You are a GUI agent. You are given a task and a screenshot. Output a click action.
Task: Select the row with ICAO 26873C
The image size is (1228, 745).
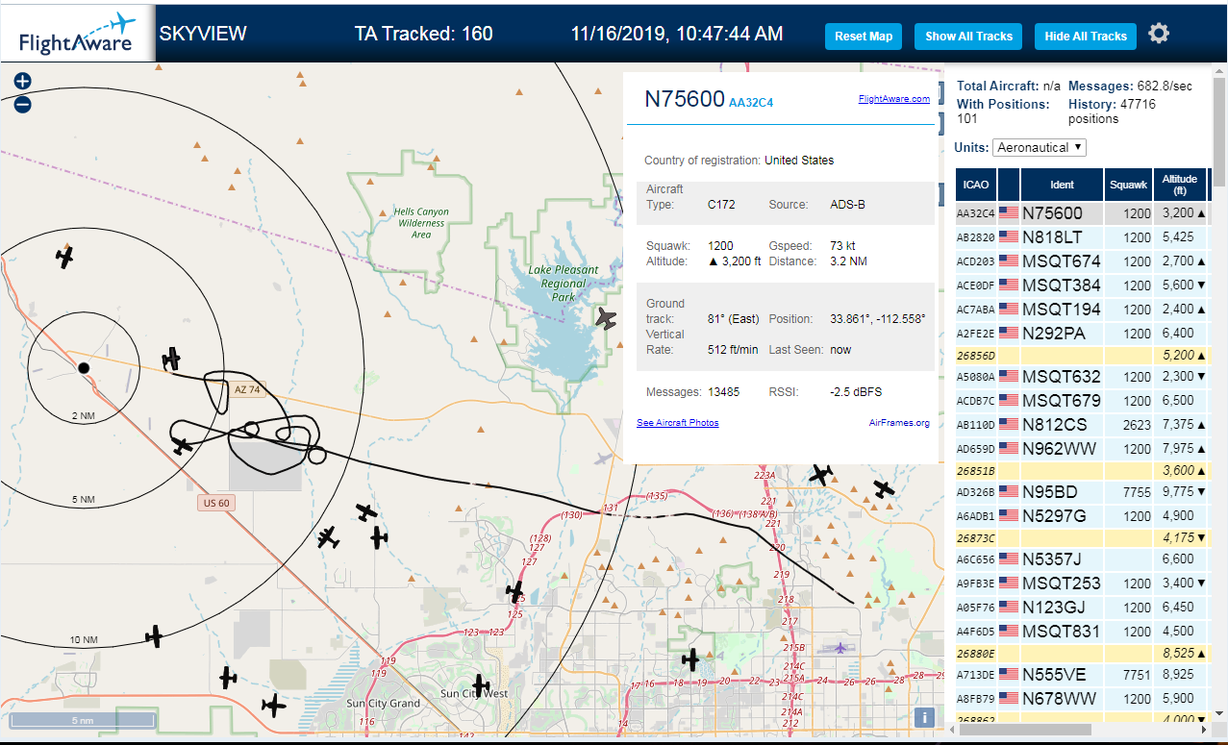tap(1082, 537)
